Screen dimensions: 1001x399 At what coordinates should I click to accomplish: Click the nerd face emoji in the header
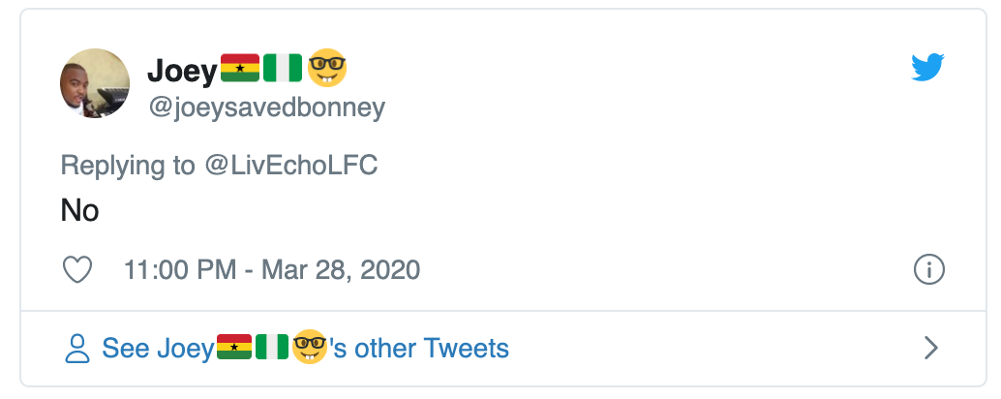327,69
